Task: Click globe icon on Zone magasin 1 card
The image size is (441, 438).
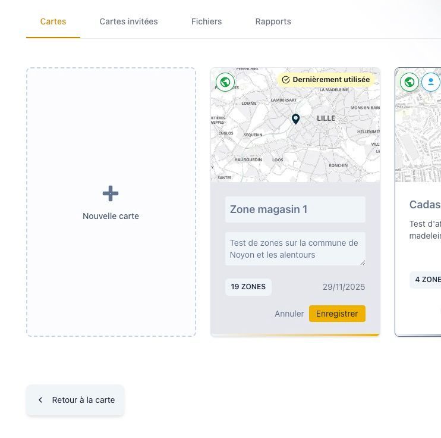Action: [225, 82]
